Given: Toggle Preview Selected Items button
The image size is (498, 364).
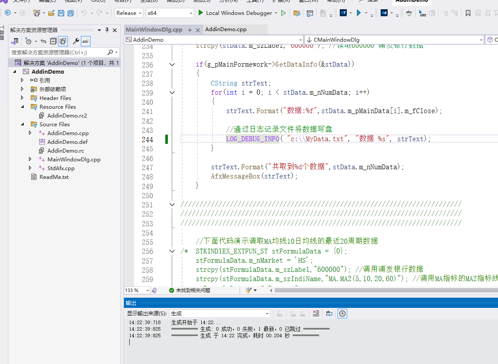Looking at the screenshot, I should 85,41.
